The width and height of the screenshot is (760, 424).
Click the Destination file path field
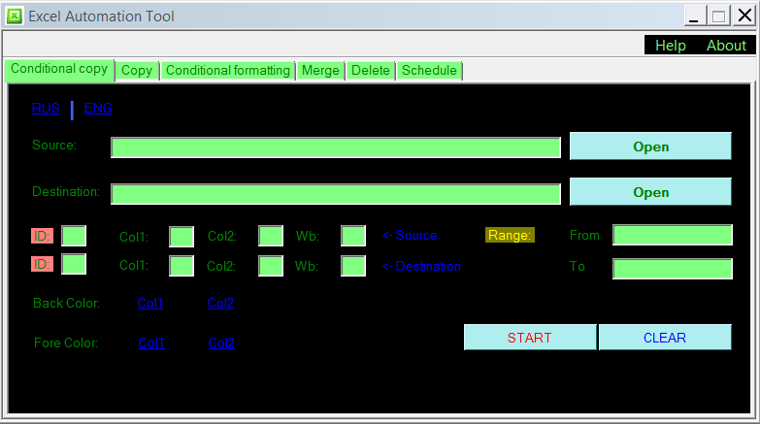(336, 194)
